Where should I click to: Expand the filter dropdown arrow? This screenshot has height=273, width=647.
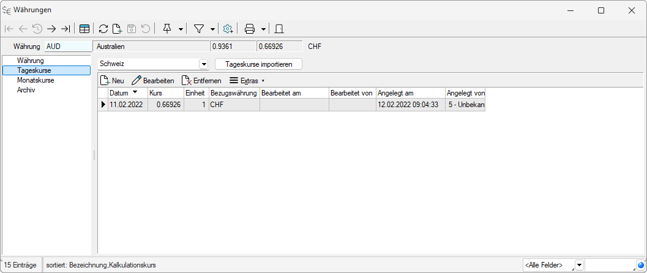click(x=212, y=29)
